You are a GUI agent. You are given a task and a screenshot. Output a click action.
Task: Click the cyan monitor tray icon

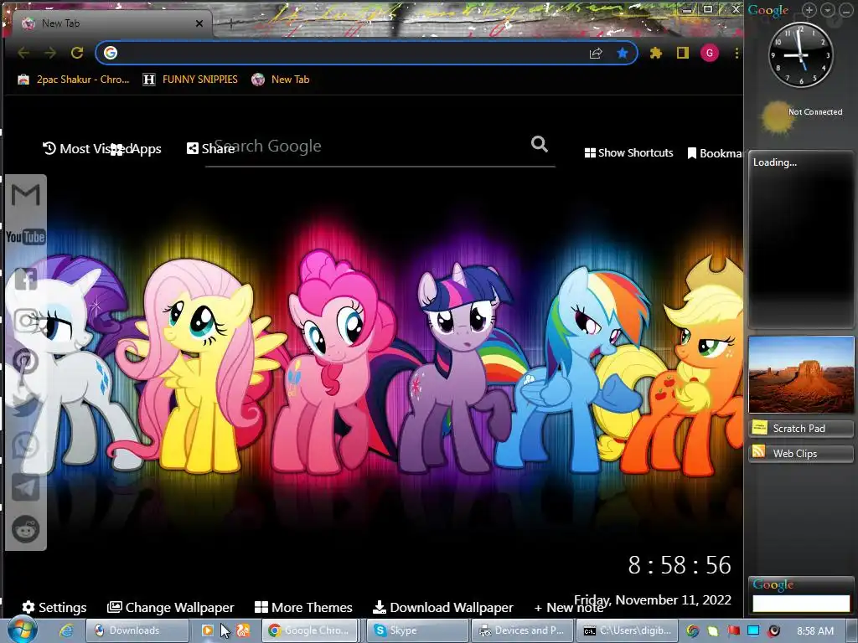pos(753,630)
